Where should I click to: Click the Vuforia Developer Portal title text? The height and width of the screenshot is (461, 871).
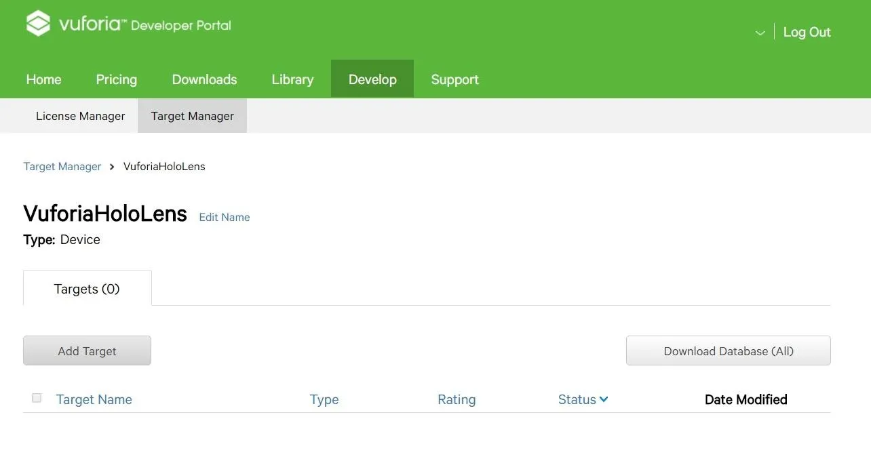[x=145, y=25]
